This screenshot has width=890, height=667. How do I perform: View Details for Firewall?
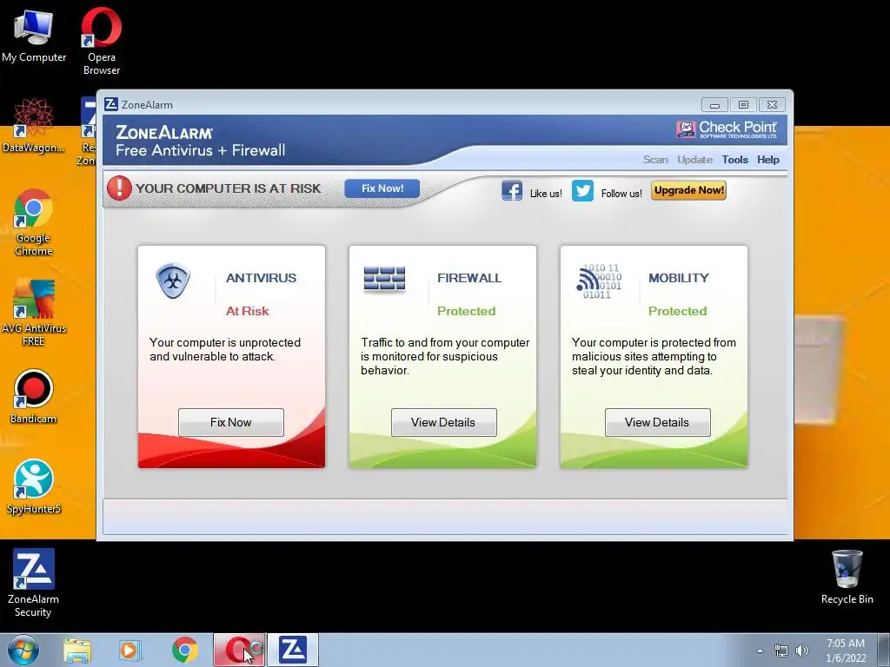[443, 423]
